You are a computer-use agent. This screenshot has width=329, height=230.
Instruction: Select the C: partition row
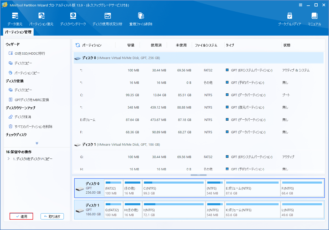[x=198, y=95]
